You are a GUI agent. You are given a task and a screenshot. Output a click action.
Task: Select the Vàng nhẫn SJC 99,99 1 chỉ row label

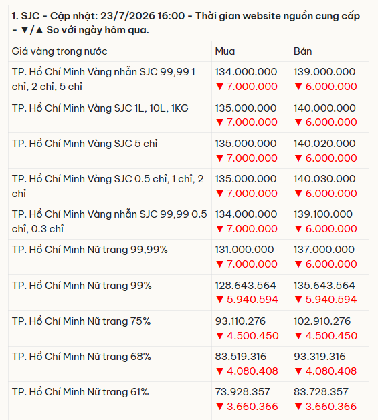point(104,79)
